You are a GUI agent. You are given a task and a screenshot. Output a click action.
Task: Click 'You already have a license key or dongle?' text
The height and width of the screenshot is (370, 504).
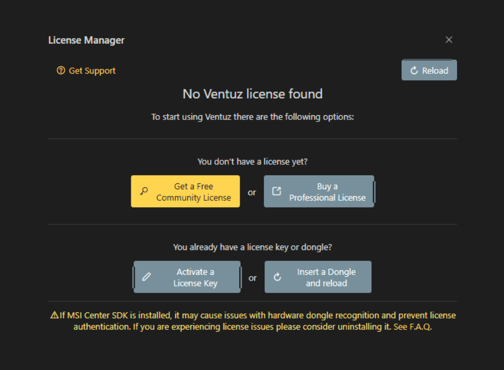[x=252, y=247]
